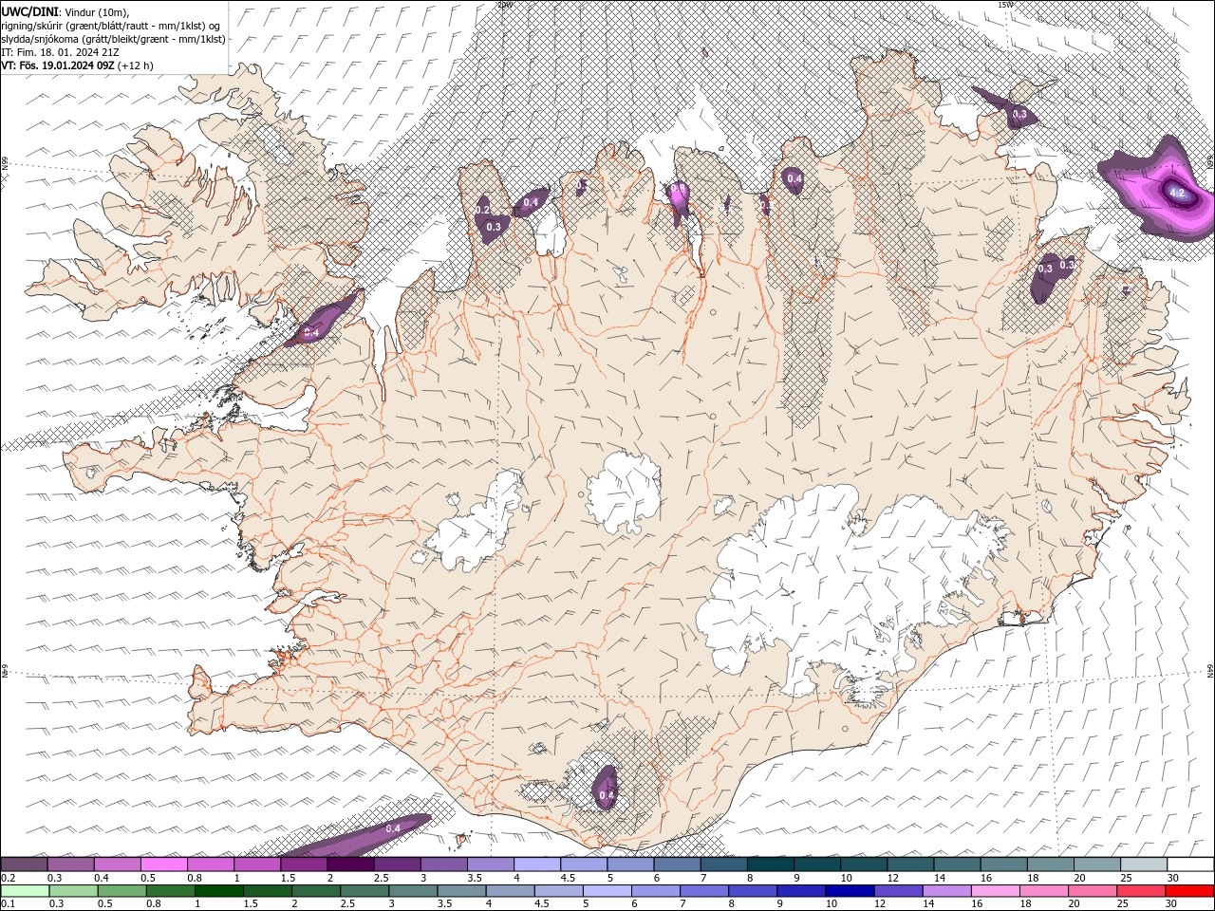Click the 0.2 precipitation label on the map
Viewport: 1215px width, 911px height.
[x=483, y=210]
